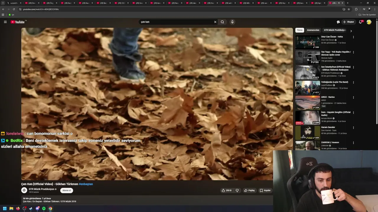Open more options for ZAKKUM // Anason

pos(353,143)
